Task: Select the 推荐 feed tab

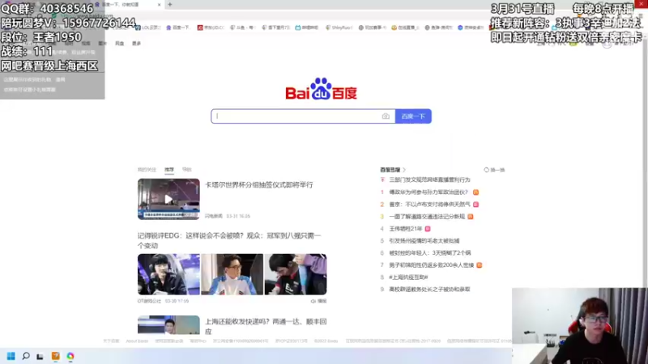Action: (169, 170)
